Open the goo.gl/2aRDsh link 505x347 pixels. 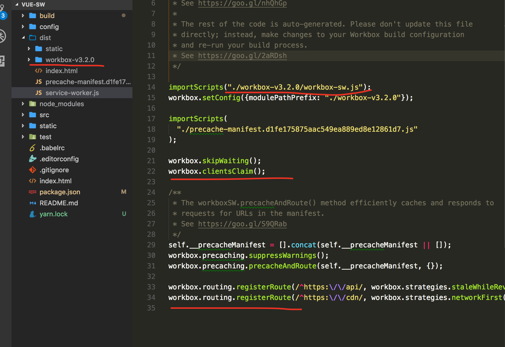pyautogui.click(x=242, y=56)
